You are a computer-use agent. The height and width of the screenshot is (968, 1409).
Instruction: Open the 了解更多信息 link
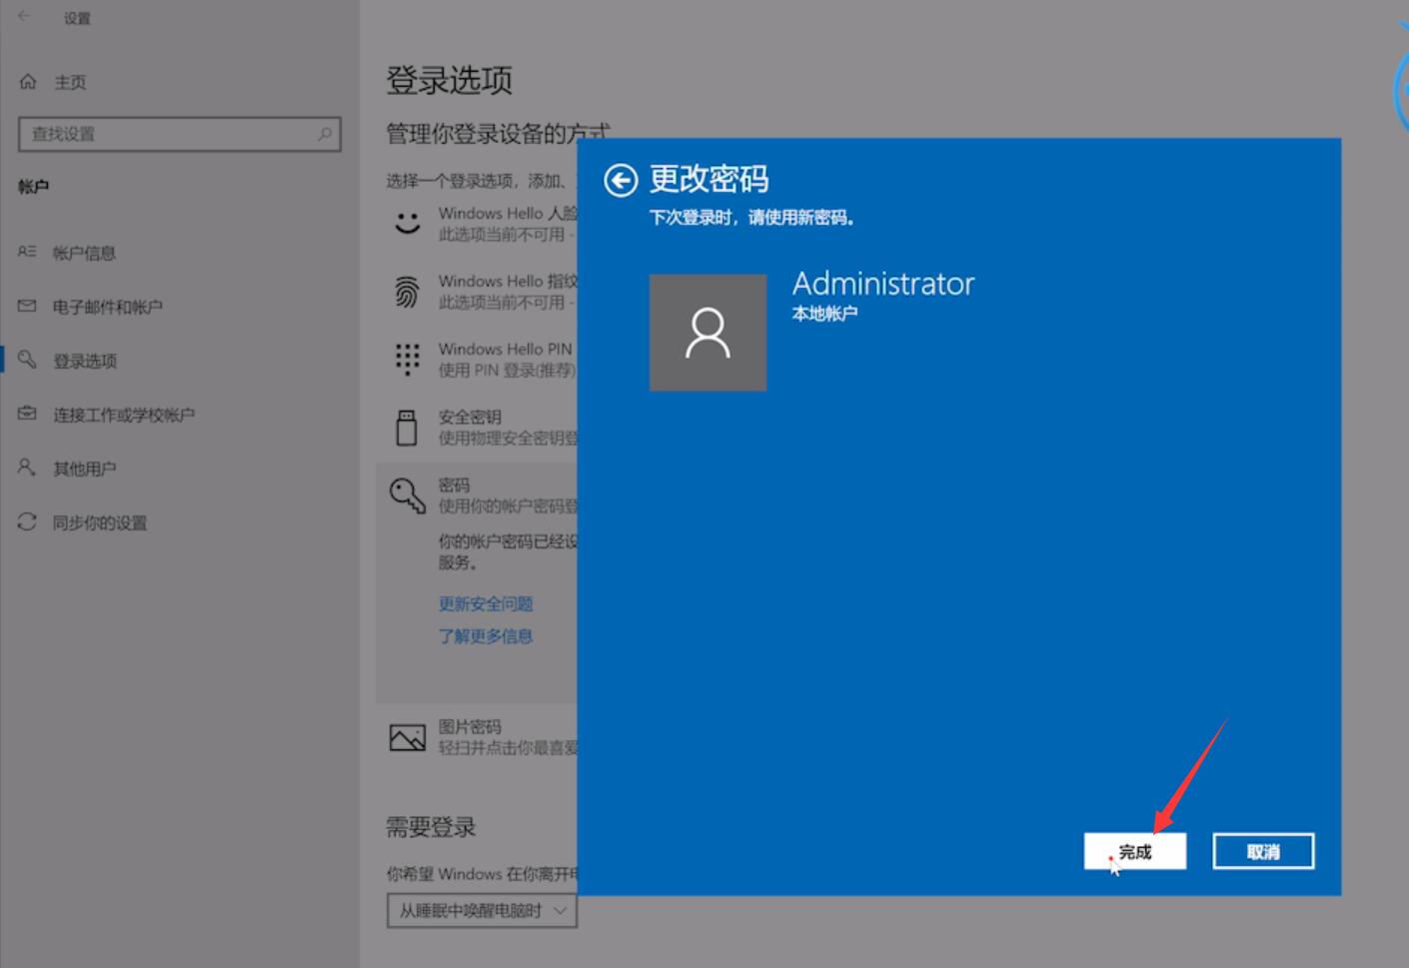click(486, 635)
